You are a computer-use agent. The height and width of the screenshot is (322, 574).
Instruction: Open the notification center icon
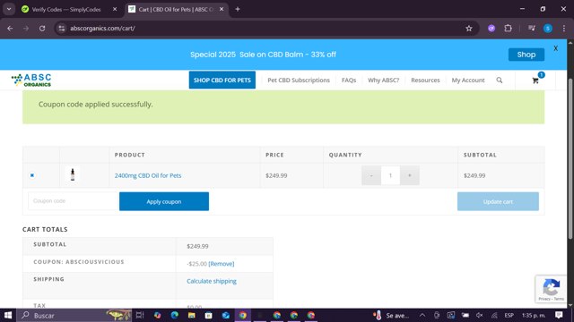tap(559, 315)
